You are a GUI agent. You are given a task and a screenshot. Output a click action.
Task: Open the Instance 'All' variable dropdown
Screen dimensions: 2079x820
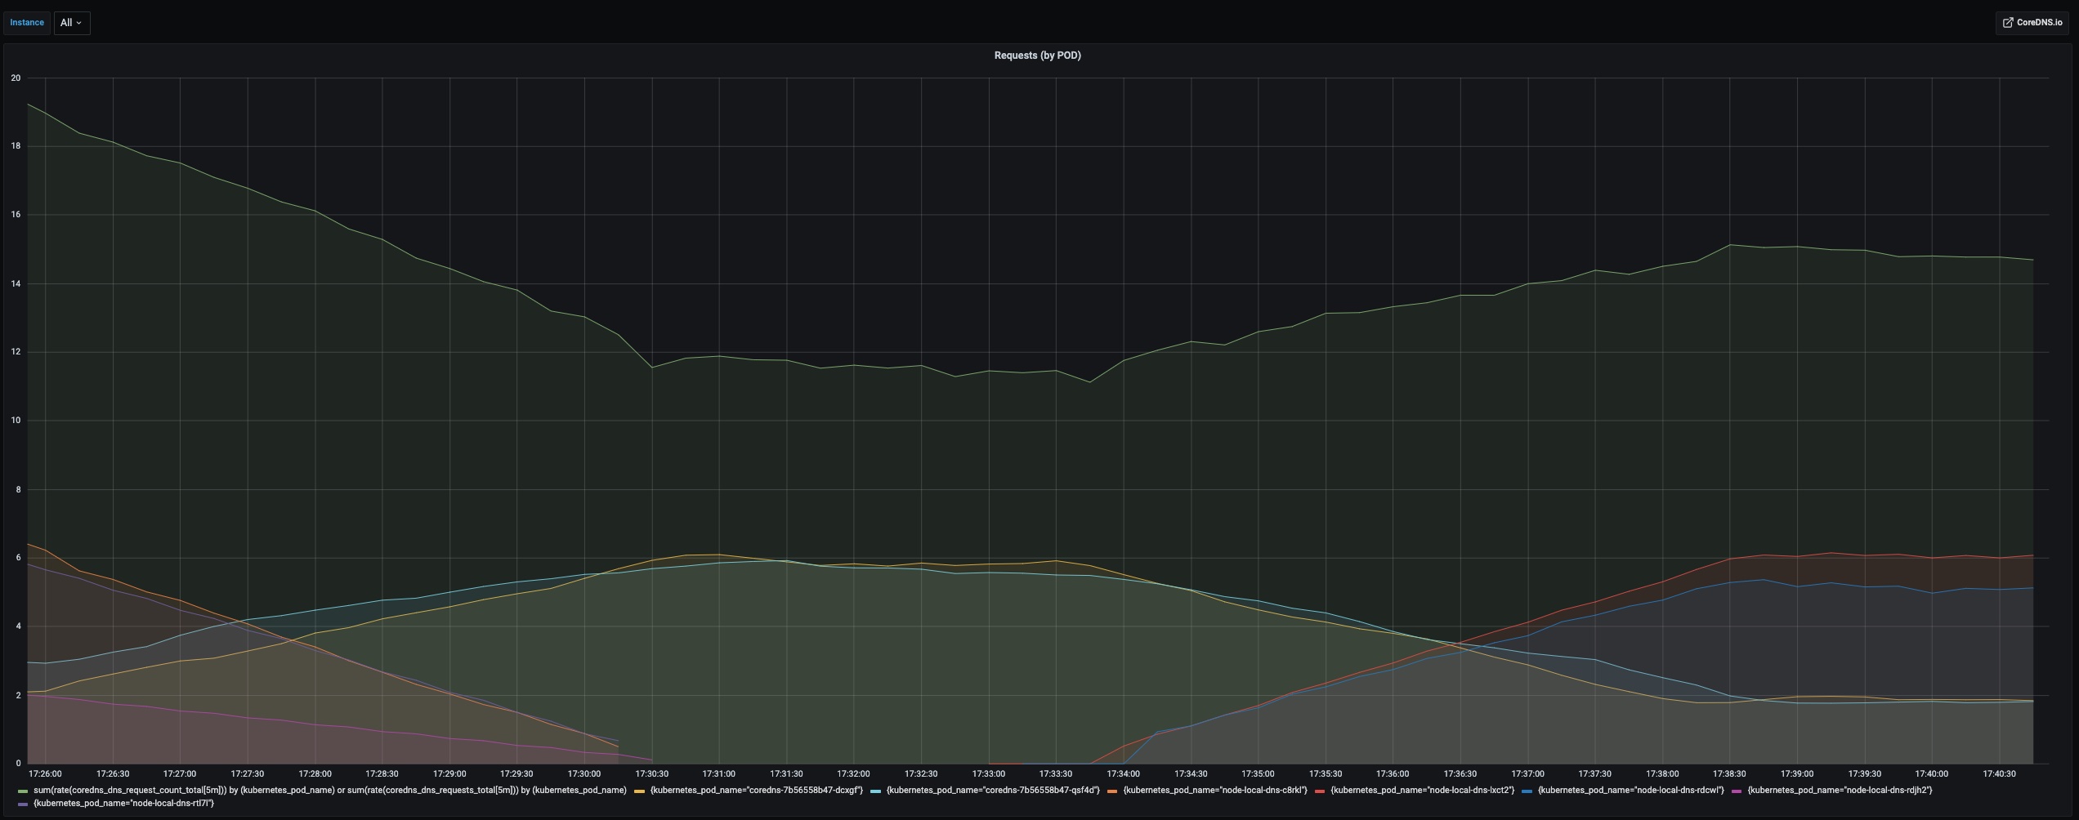[72, 23]
